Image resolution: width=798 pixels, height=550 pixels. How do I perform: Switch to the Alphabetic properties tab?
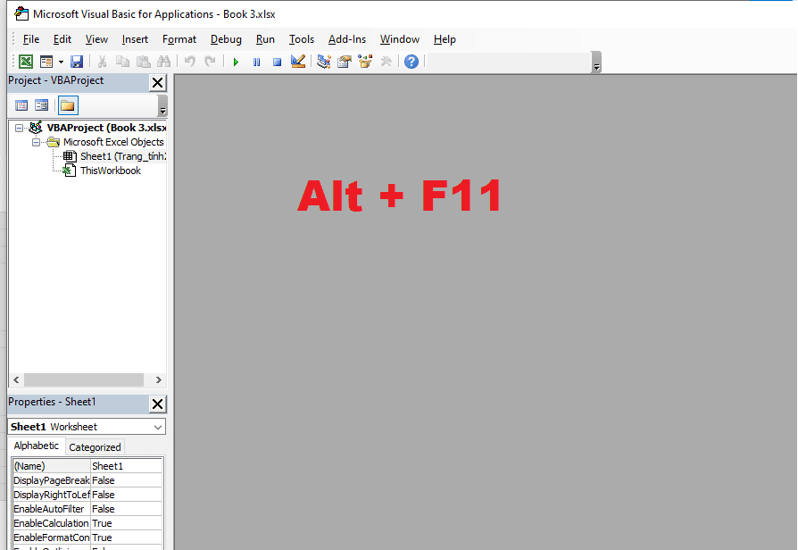point(36,446)
